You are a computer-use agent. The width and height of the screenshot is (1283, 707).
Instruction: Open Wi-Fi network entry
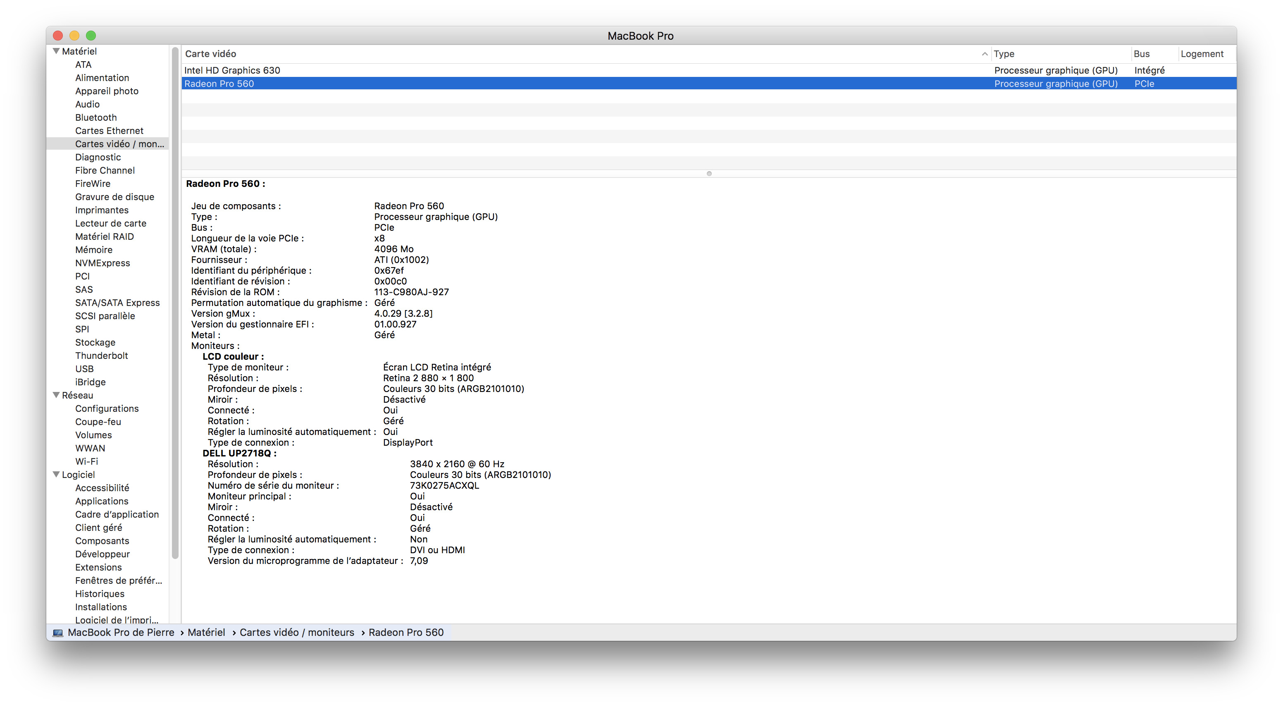87,461
